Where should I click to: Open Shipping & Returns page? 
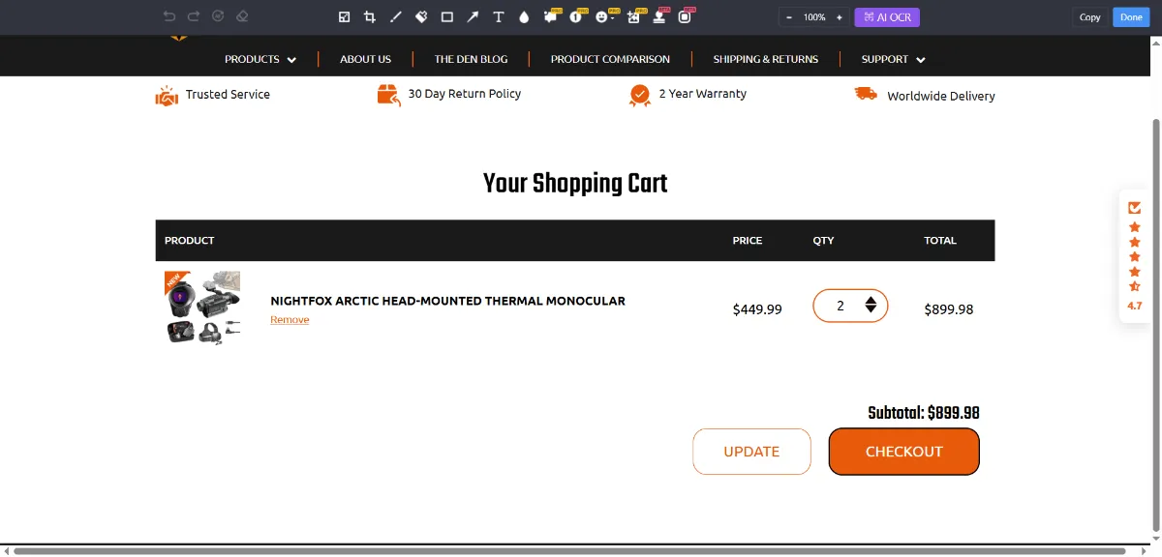click(765, 59)
